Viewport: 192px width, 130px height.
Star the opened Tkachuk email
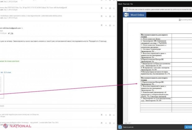point(106,25)
